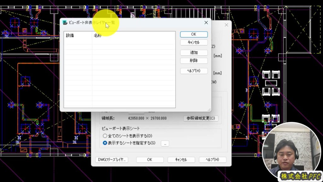
Task: Click the 追加 button to add layer
Action: [x=194, y=53]
